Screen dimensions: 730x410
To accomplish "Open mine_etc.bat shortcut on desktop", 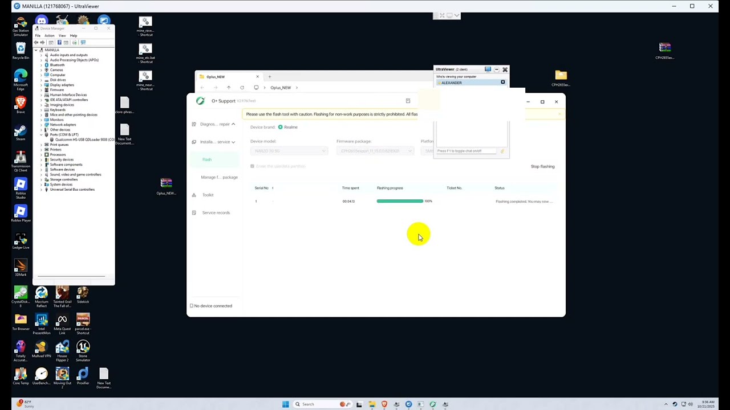I will coord(145,53).
